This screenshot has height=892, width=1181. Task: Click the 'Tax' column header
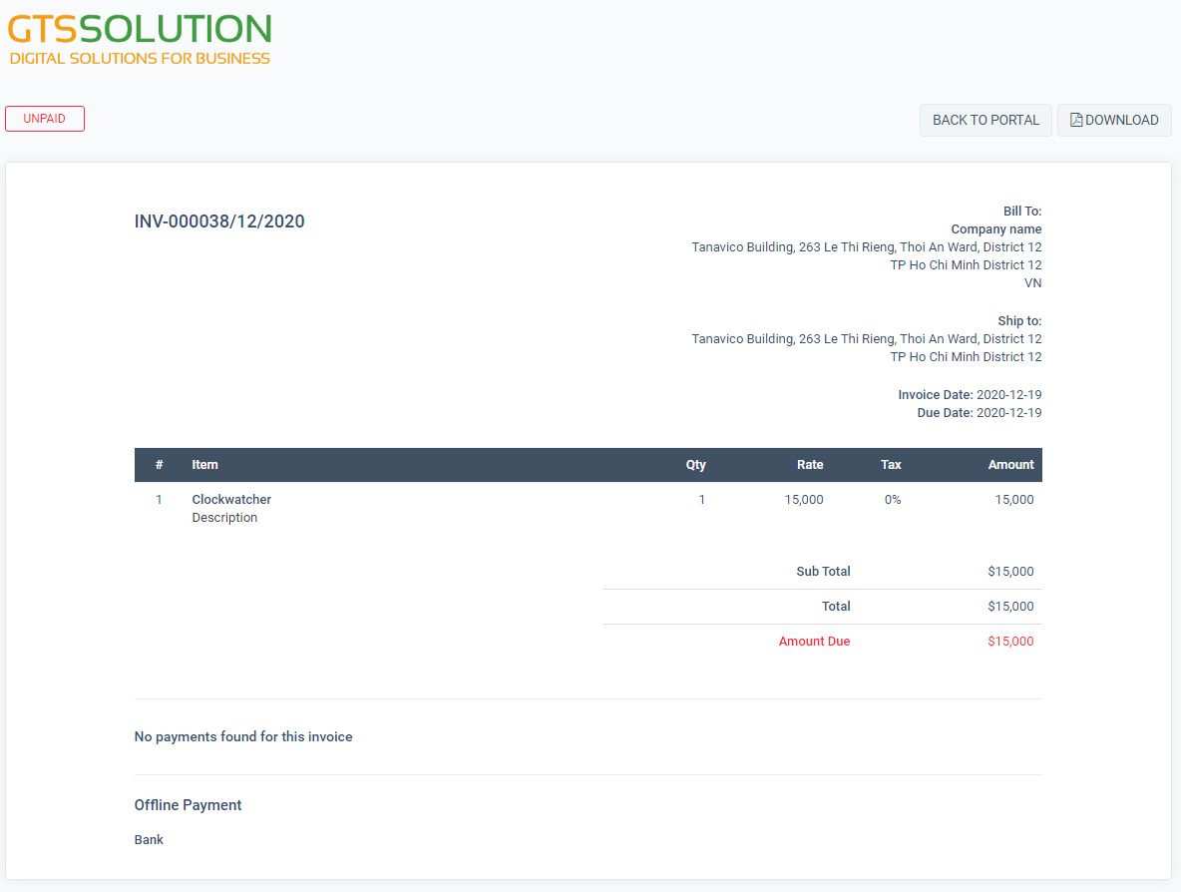[891, 465]
